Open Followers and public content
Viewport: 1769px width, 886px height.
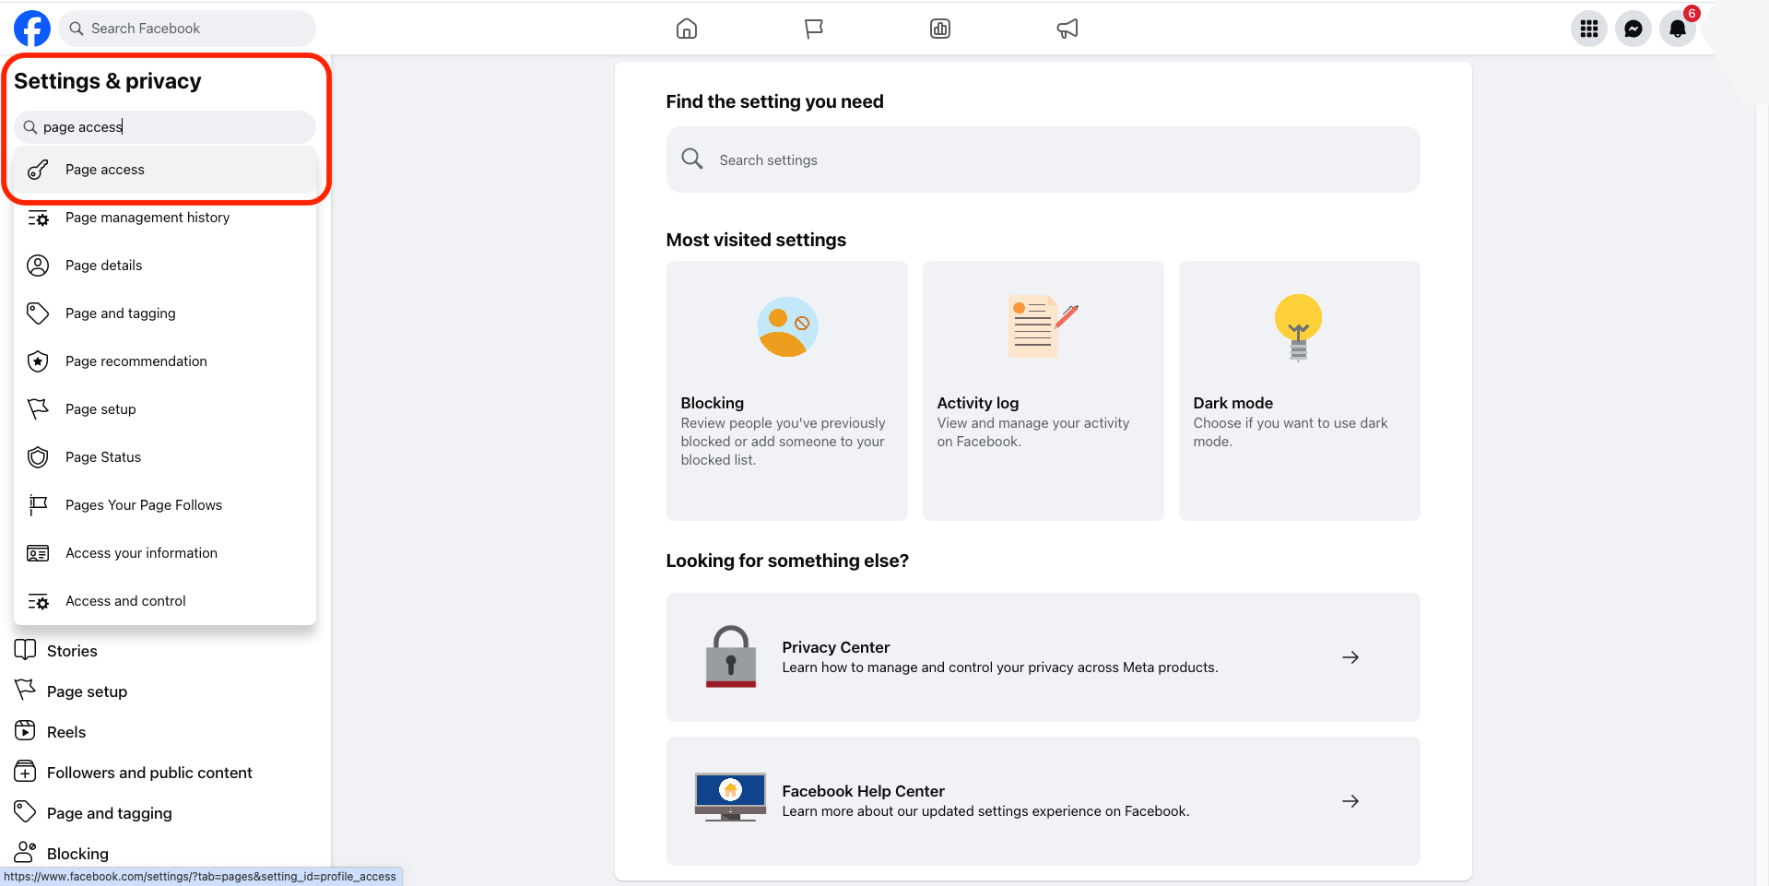(x=165, y=773)
